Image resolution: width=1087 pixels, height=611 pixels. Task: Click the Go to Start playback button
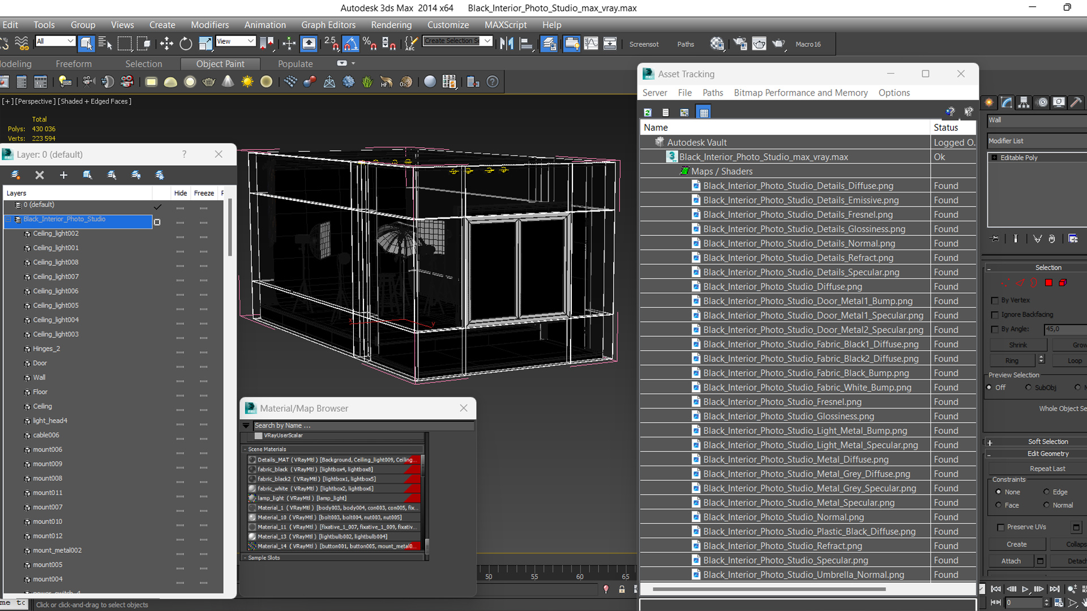[996, 589]
